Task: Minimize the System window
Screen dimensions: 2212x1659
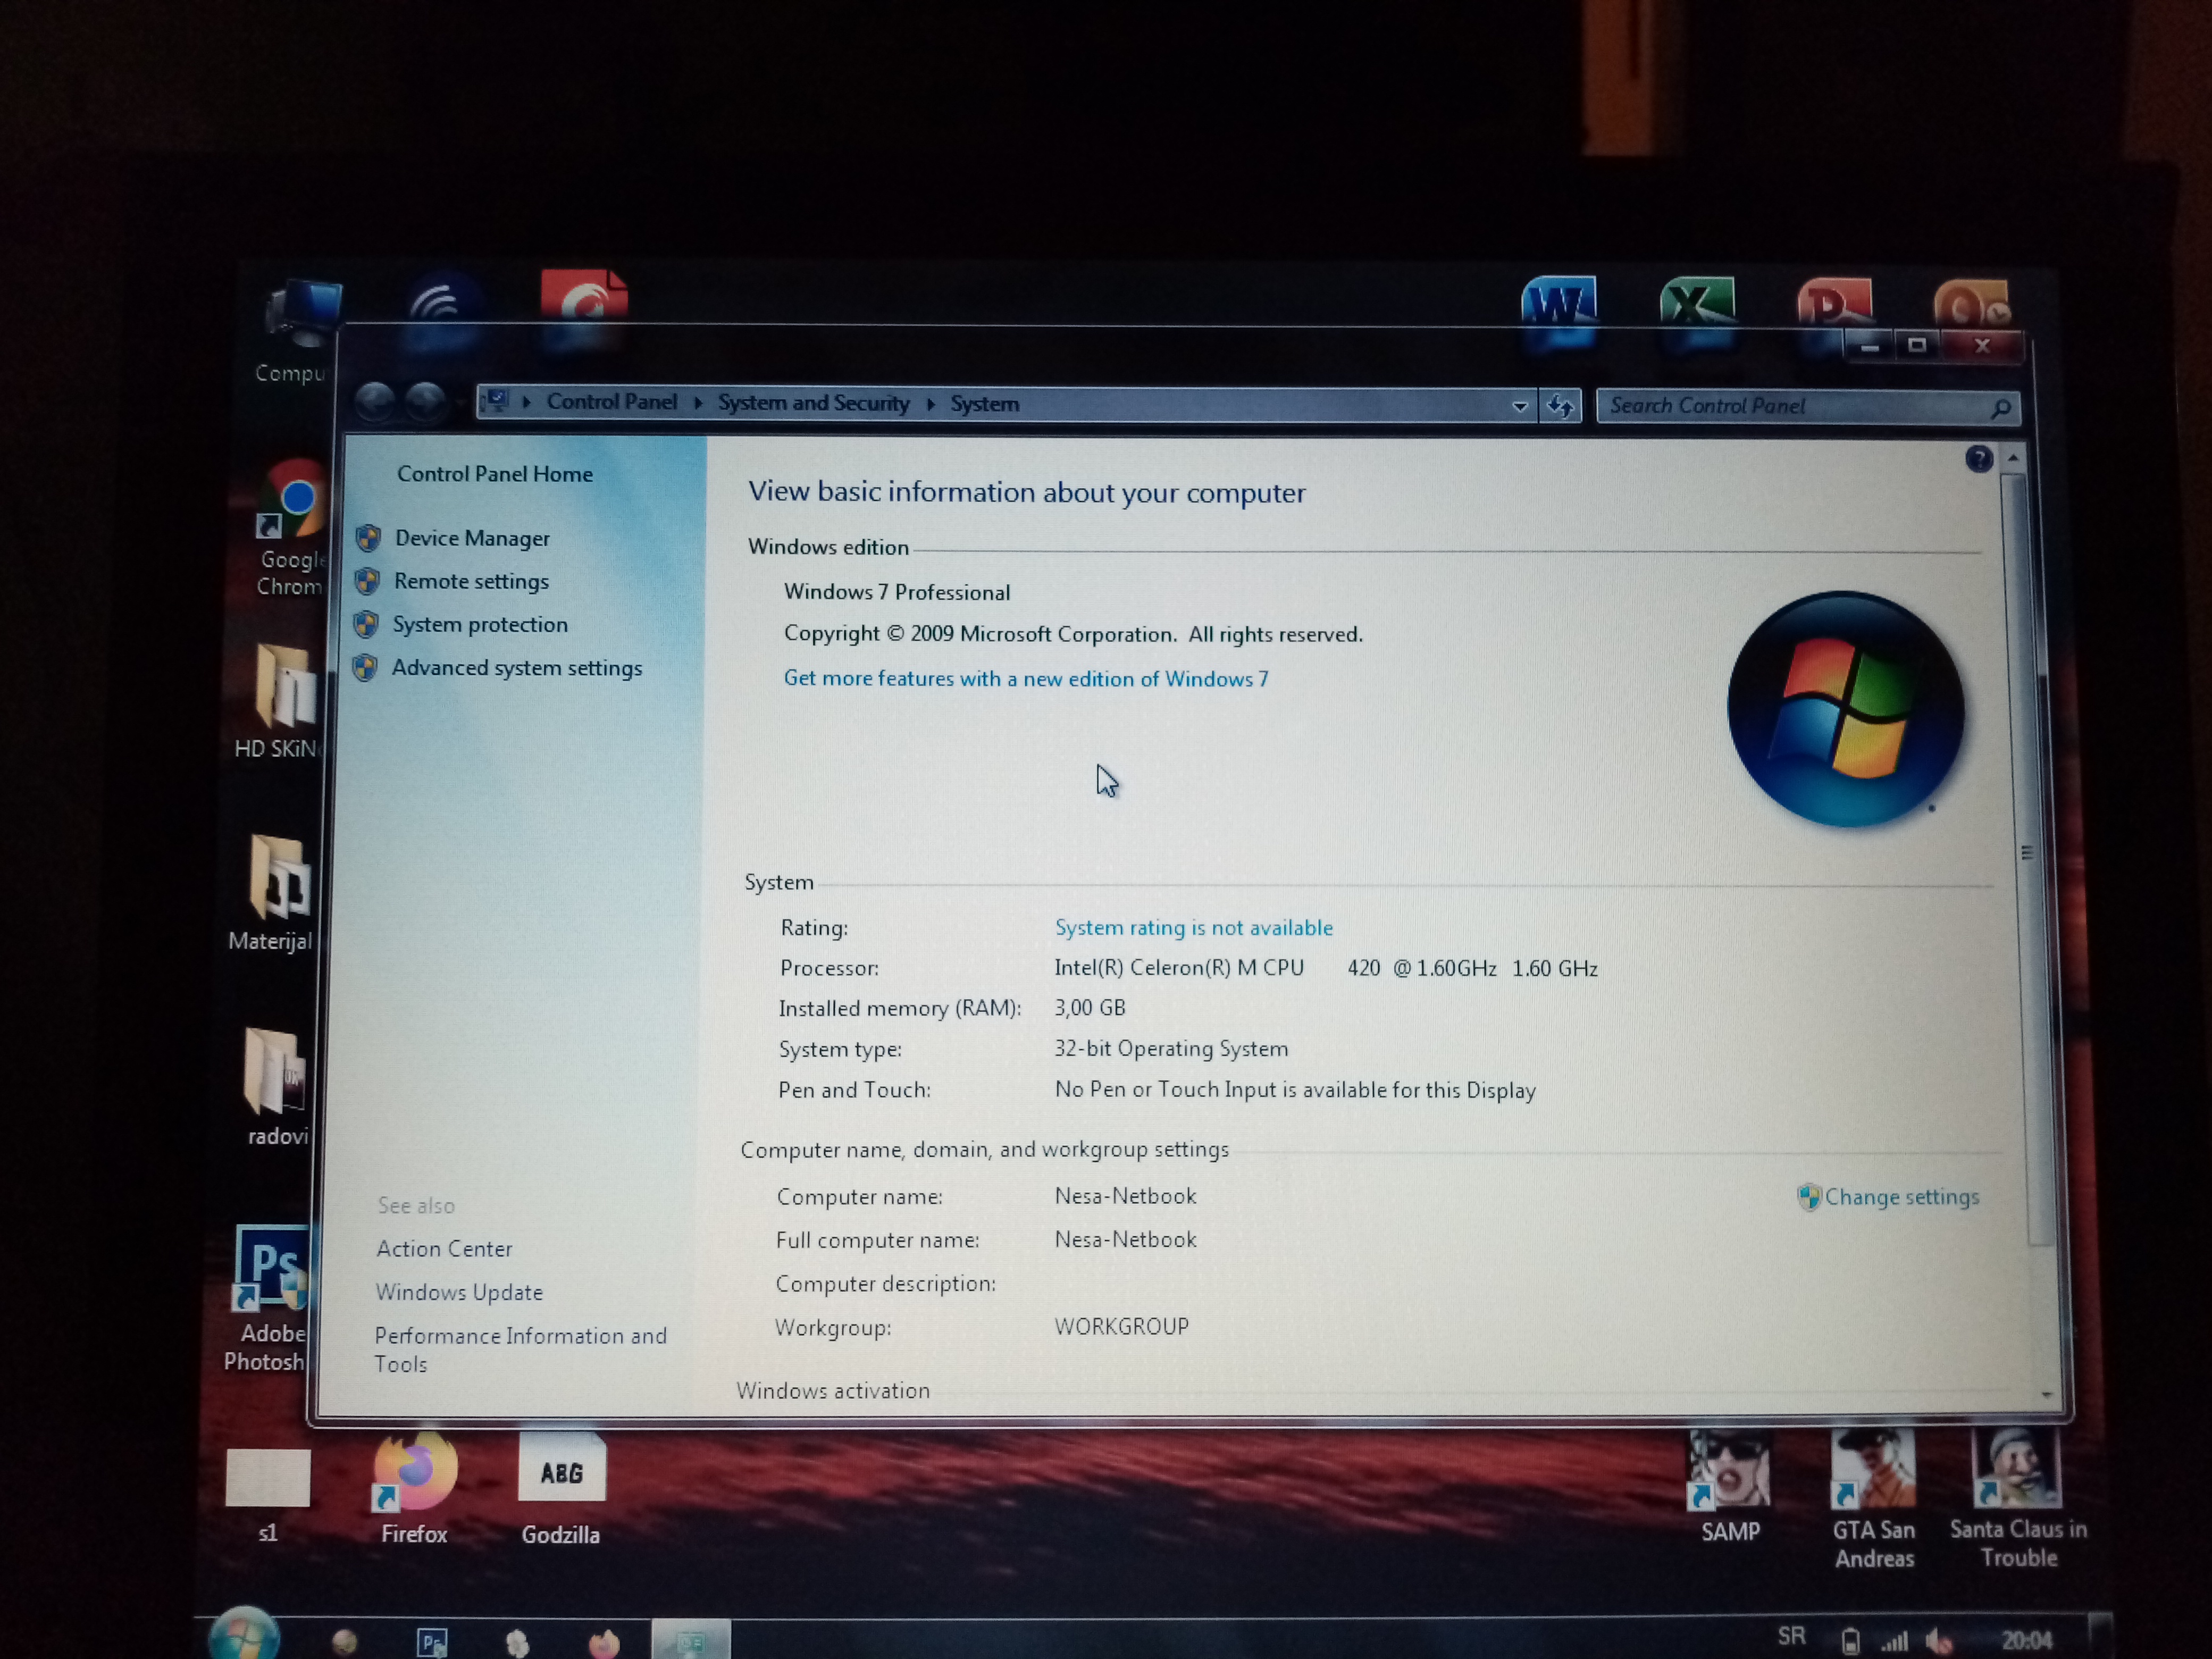Action: pos(1869,346)
